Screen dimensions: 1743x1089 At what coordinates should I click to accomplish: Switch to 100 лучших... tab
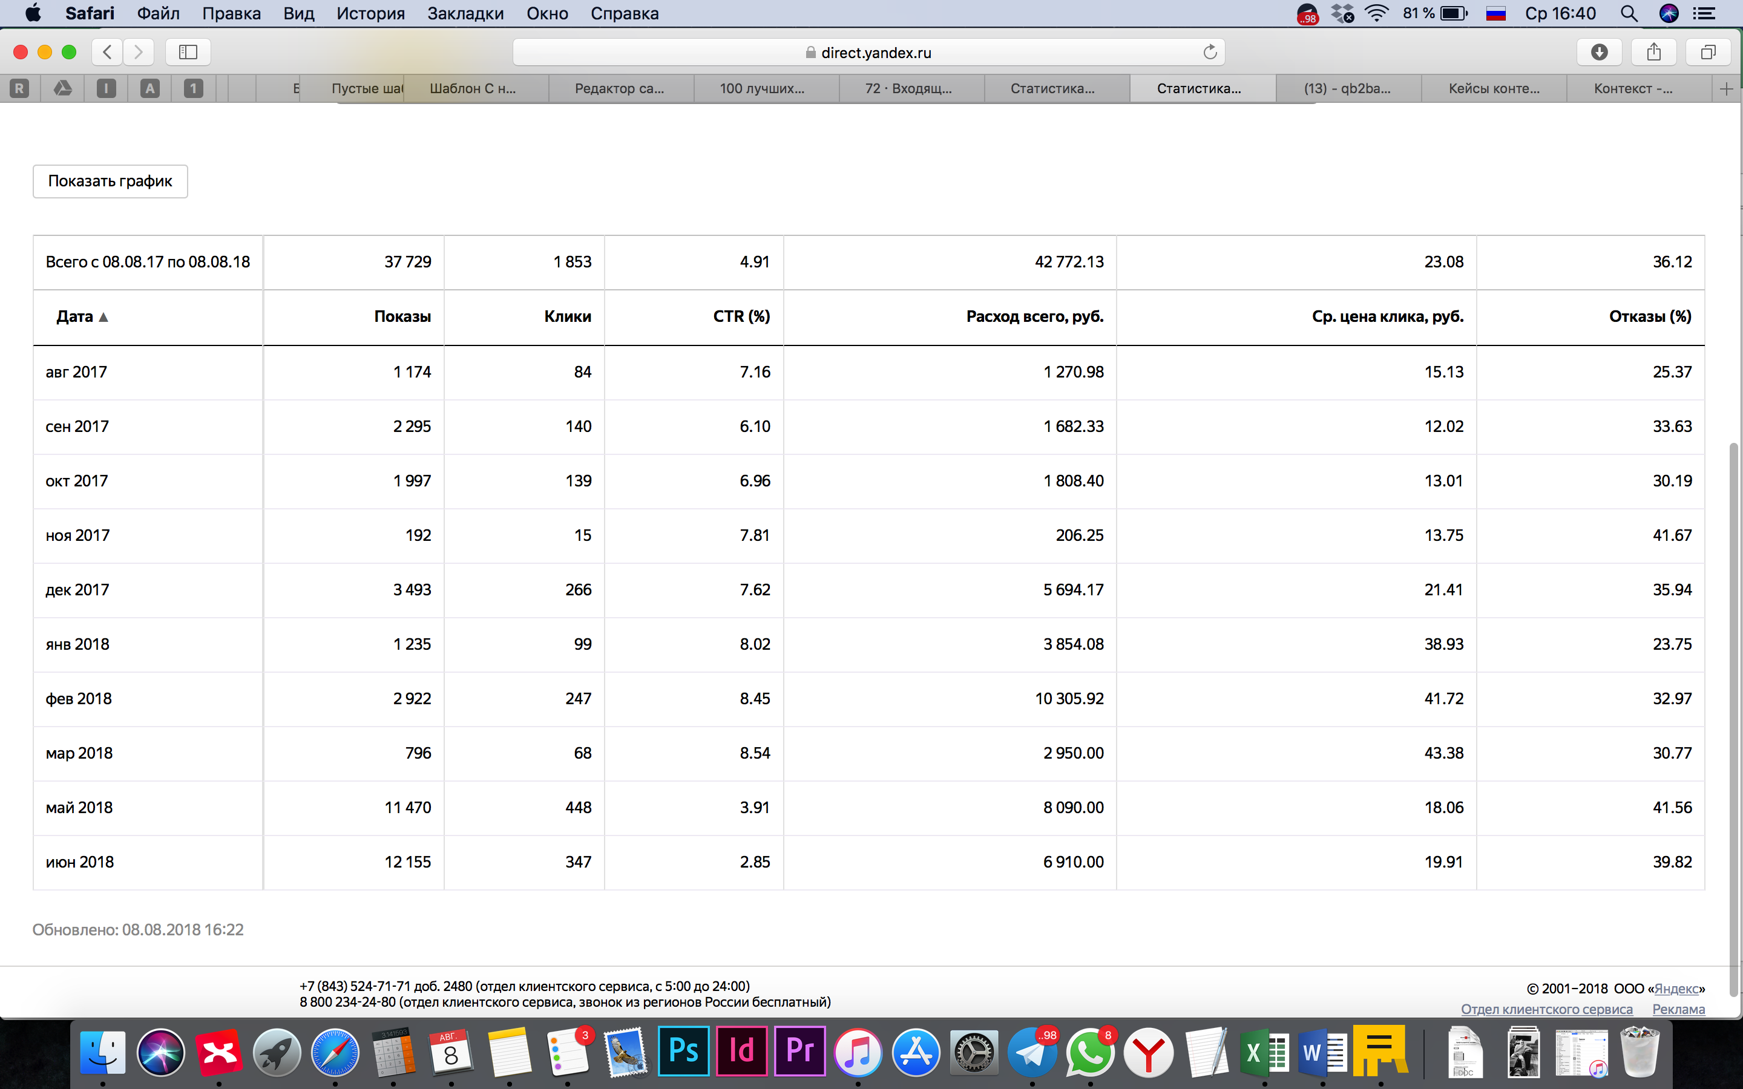pyautogui.click(x=766, y=88)
